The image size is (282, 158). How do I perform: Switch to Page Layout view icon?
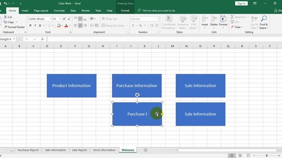point(240,155)
